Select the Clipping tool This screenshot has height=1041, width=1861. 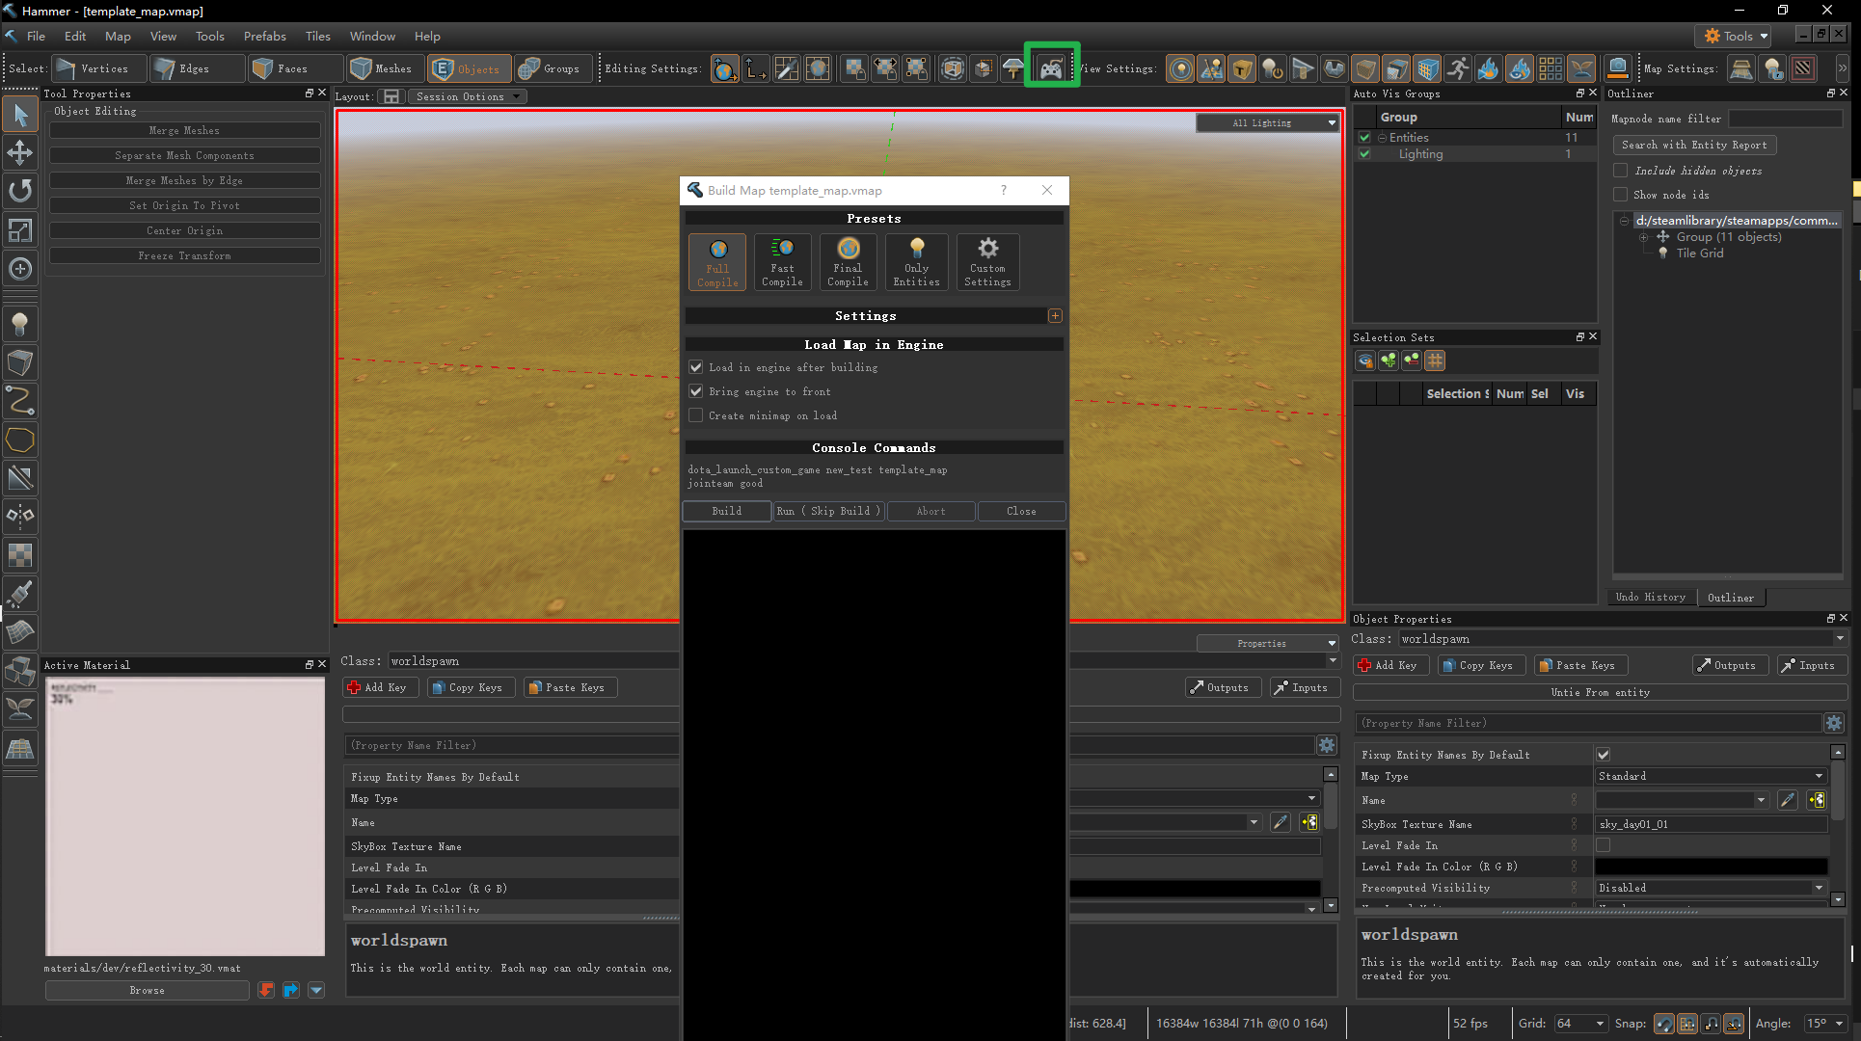(20, 478)
